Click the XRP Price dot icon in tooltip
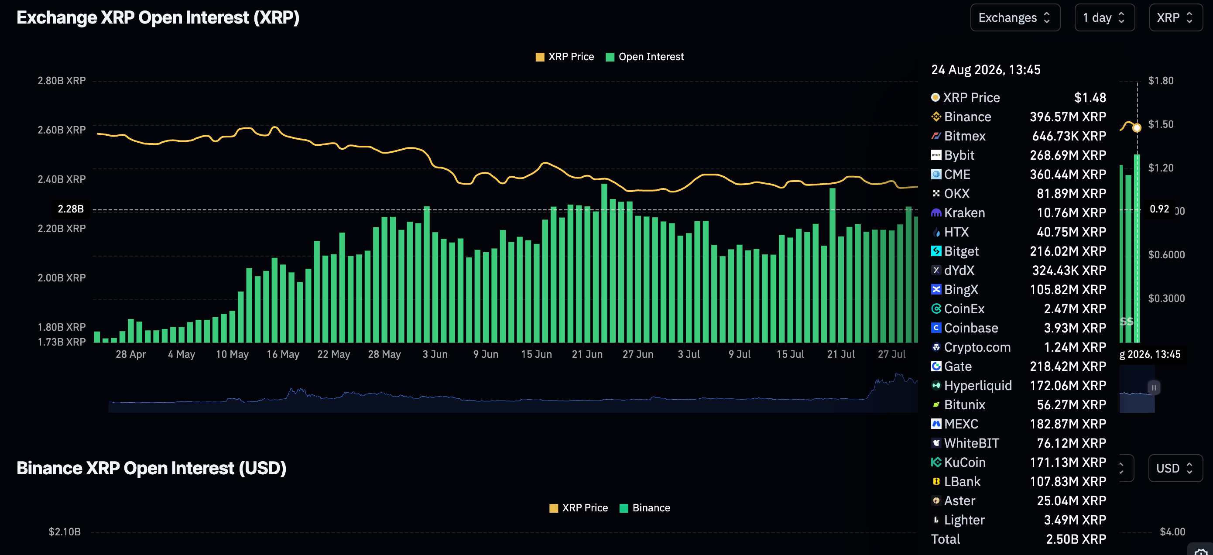The width and height of the screenshot is (1213, 555). (x=935, y=97)
